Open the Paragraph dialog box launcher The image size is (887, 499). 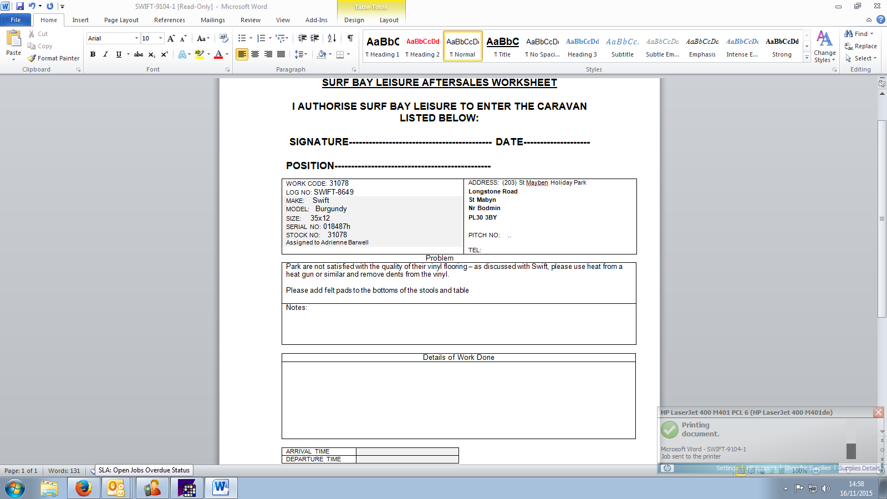click(354, 70)
